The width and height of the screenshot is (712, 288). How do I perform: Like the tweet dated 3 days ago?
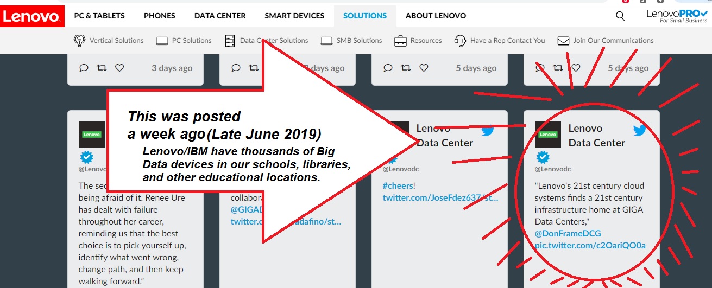pyautogui.click(x=119, y=68)
